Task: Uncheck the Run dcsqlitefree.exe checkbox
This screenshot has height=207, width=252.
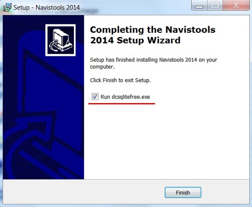Action: (x=95, y=97)
